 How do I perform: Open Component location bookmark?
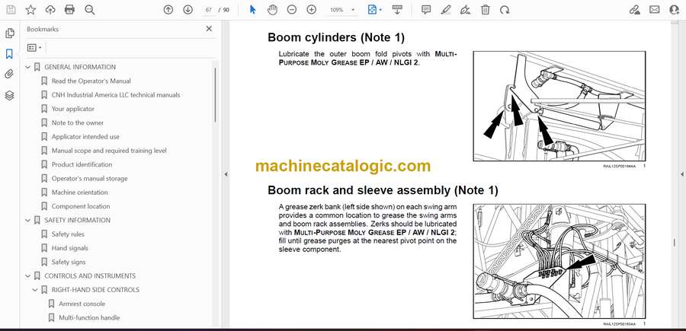point(81,206)
